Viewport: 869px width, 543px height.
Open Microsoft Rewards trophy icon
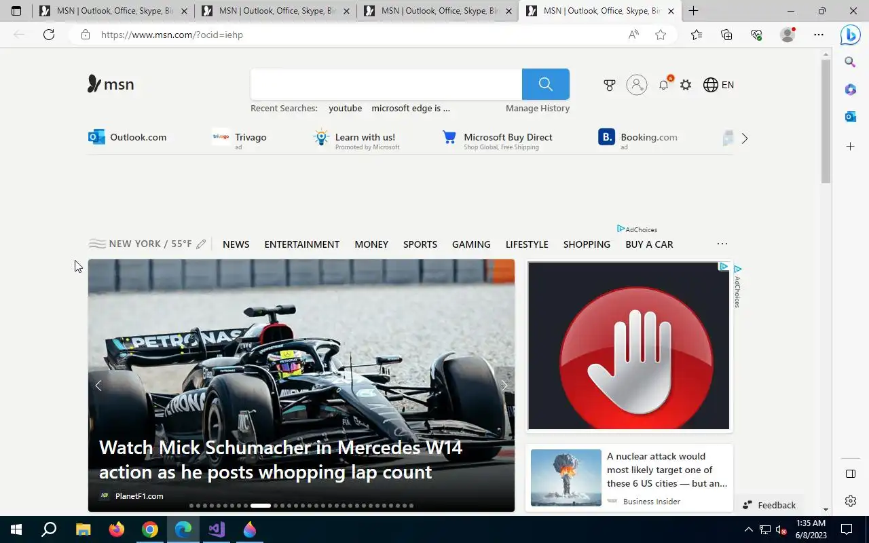tap(610, 85)
